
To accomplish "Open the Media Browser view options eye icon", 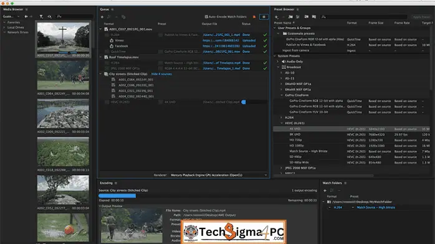I will pyautogui.click(x=49, y=17).
